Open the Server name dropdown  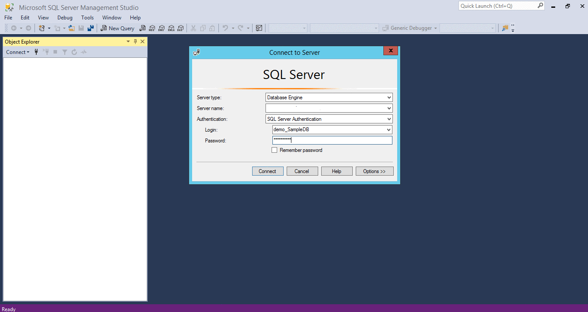tap(389, 108)
